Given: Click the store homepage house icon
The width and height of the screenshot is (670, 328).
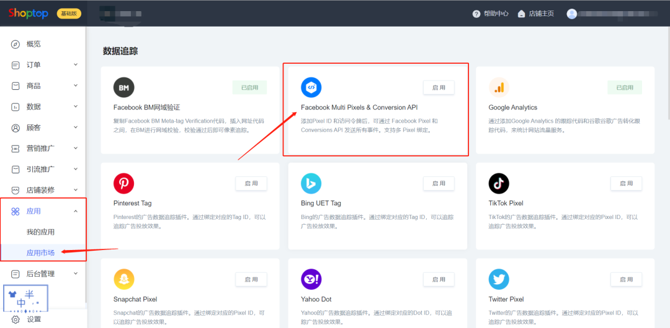Looking at the screenshot, I should click(521, 14).
